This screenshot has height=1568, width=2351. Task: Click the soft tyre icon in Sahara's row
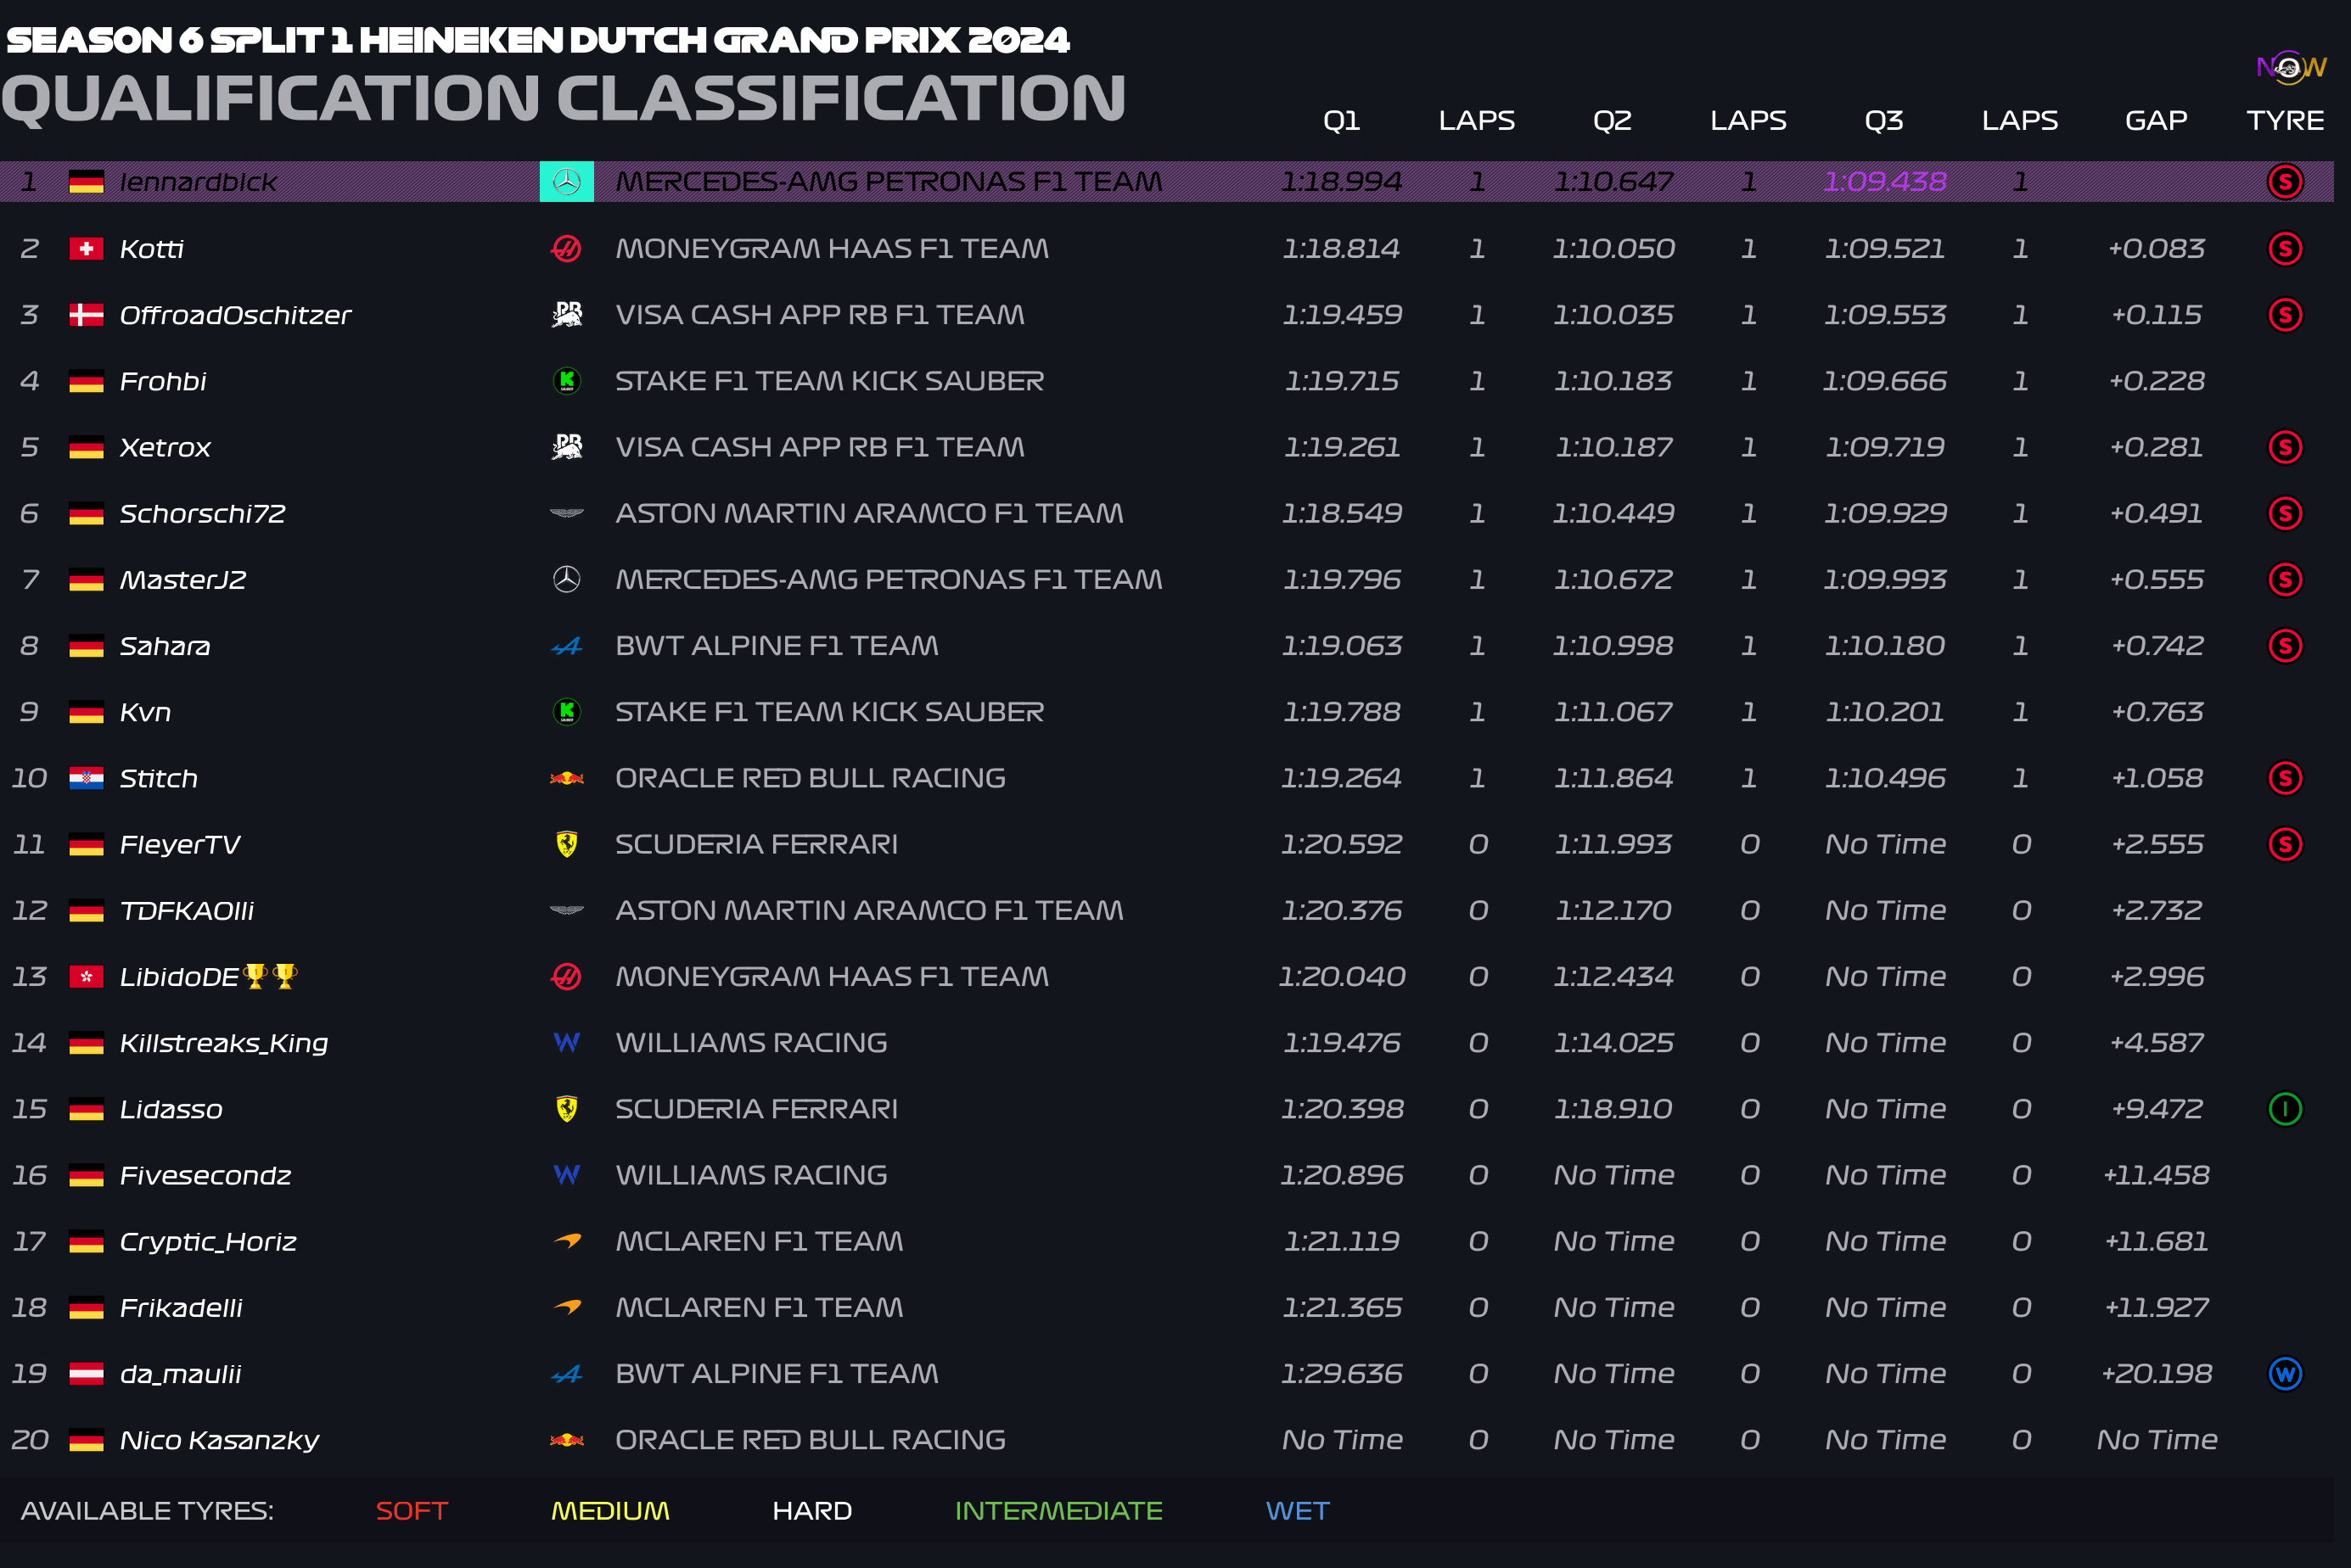[x=2285, y=645]
